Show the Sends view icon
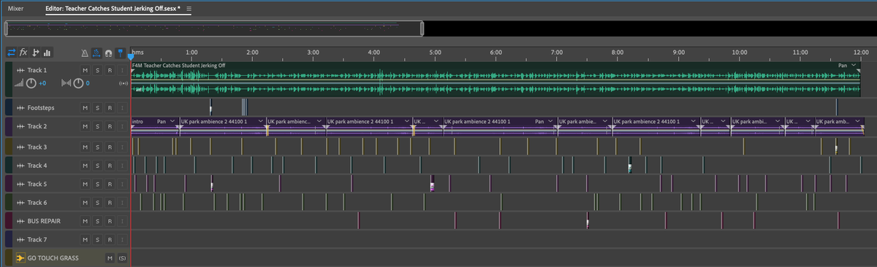This screenshot has width=877, height=267. [x=35, y=53]
